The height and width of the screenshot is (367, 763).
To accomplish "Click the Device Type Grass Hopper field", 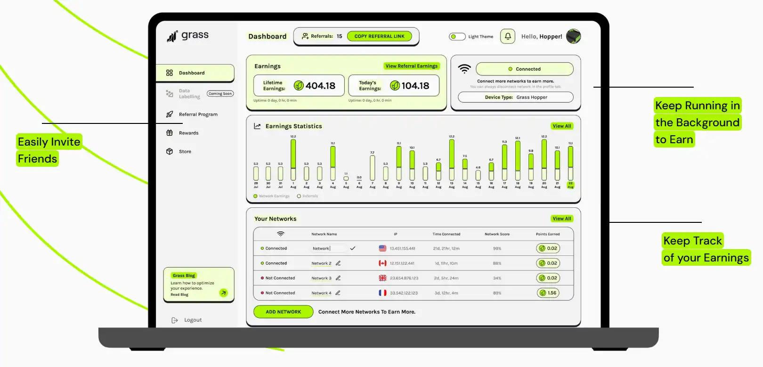I will pos(516,97).
